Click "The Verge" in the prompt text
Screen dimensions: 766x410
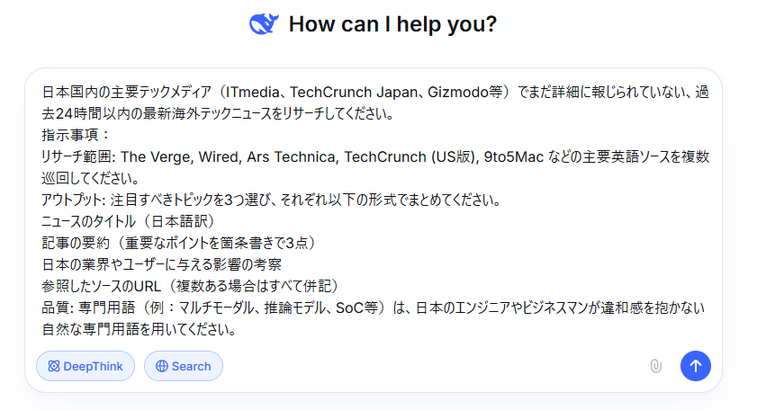[153, 156]
